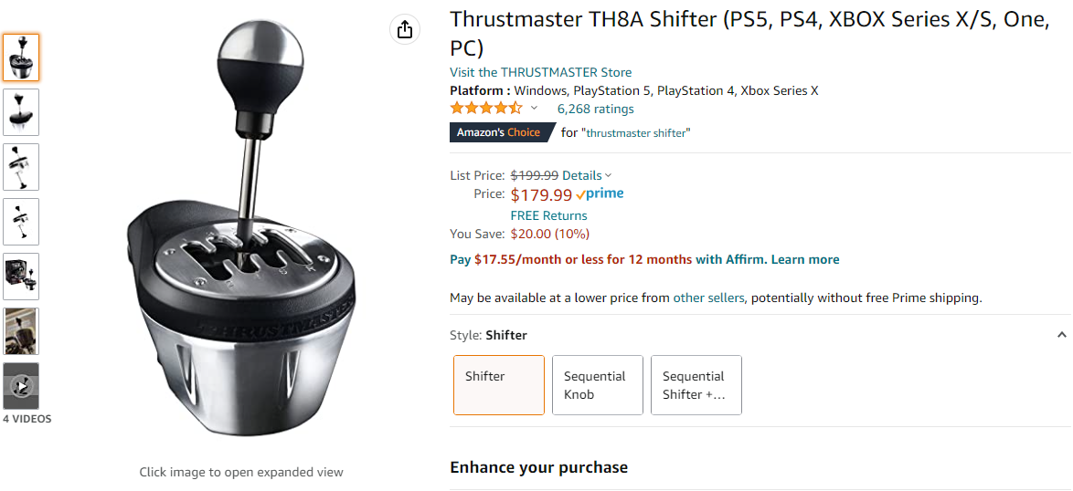The image size is (1073, 491).
Task: Choose the Shifter style option
Action: tap(499, 385)
